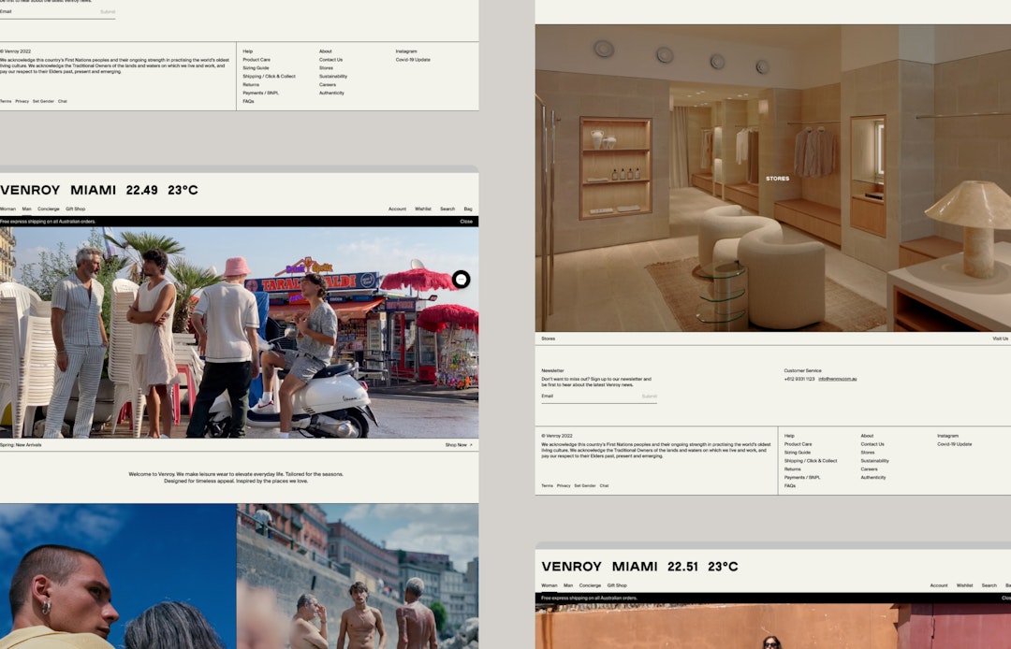Open the info@venroy.com.au email link
Screen dimensions: 1011x649
tap(837, 379)
